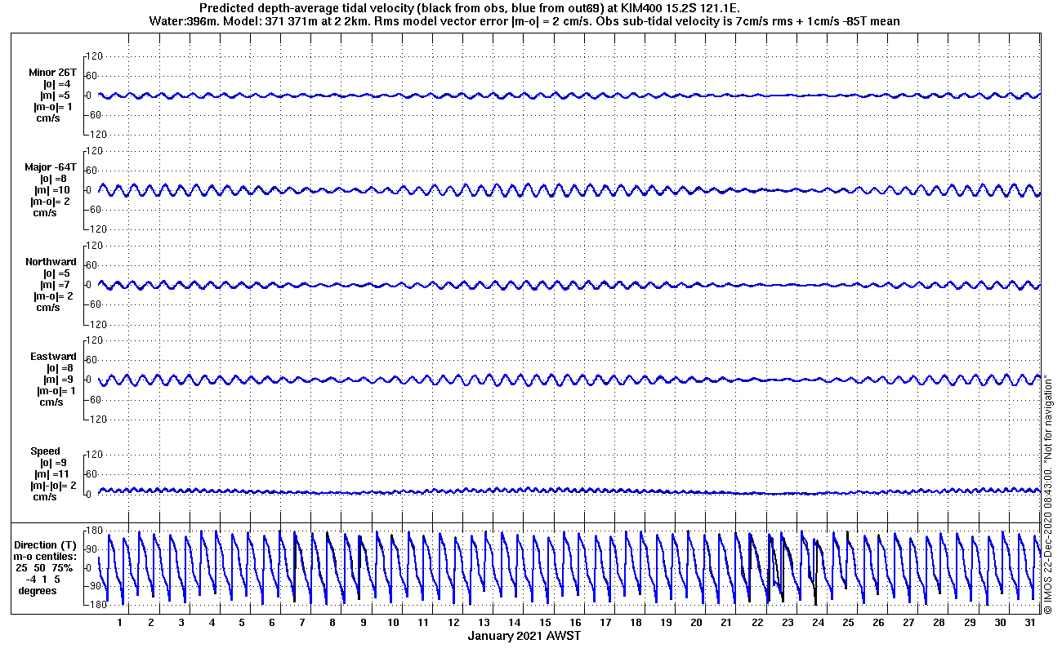The height and width of the screenshot is (653, 1062).
Task: Click the '180' top tick of the Direction axis
Action: pyautogui.click(x=93, y=531)
